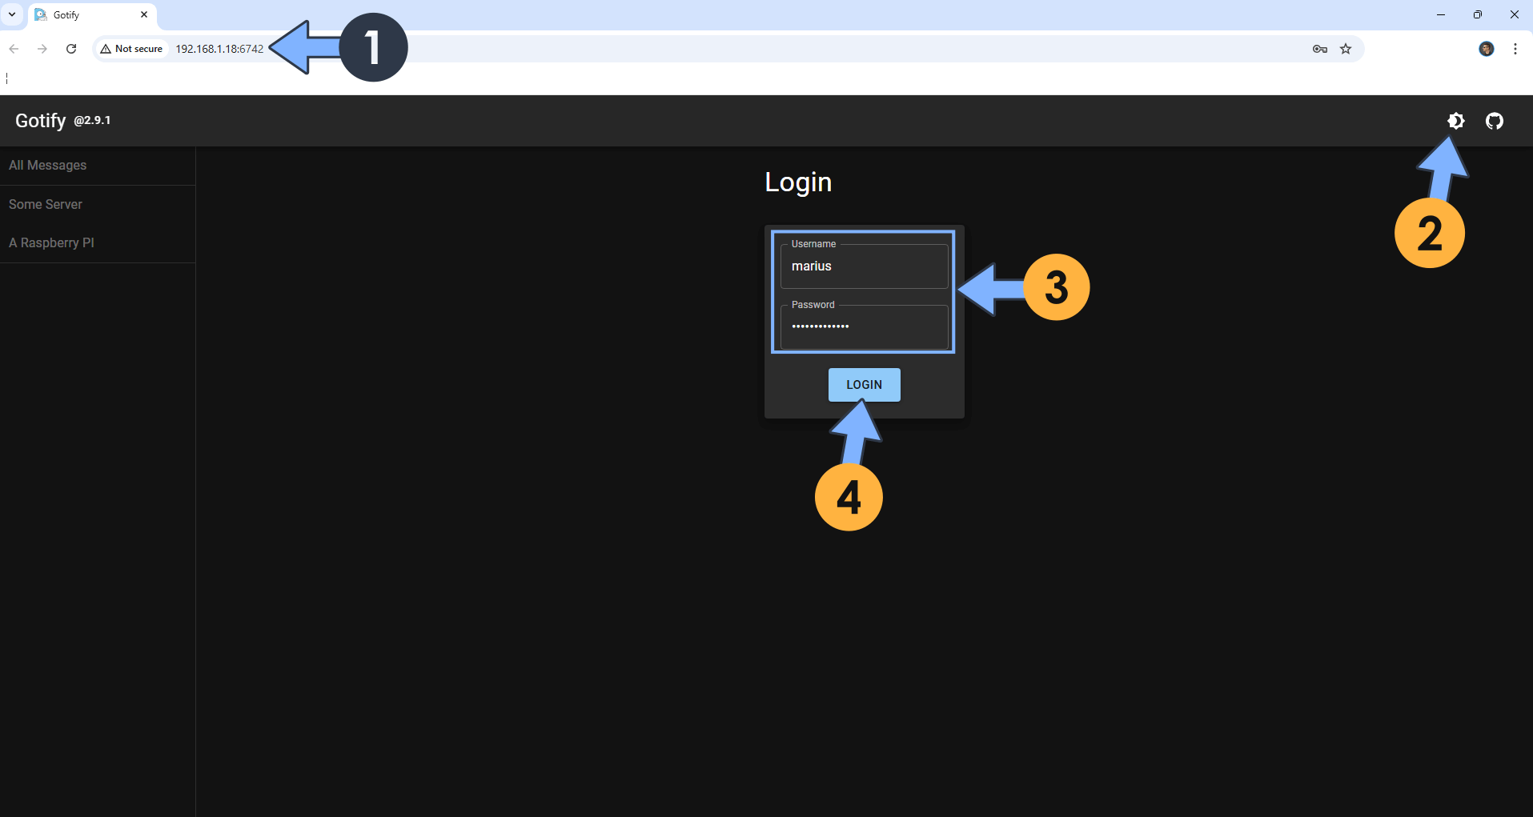The image size is (1533, 817).
Task: Expand the tab search dropdown arrow
Action: click(x=12, y=14)
